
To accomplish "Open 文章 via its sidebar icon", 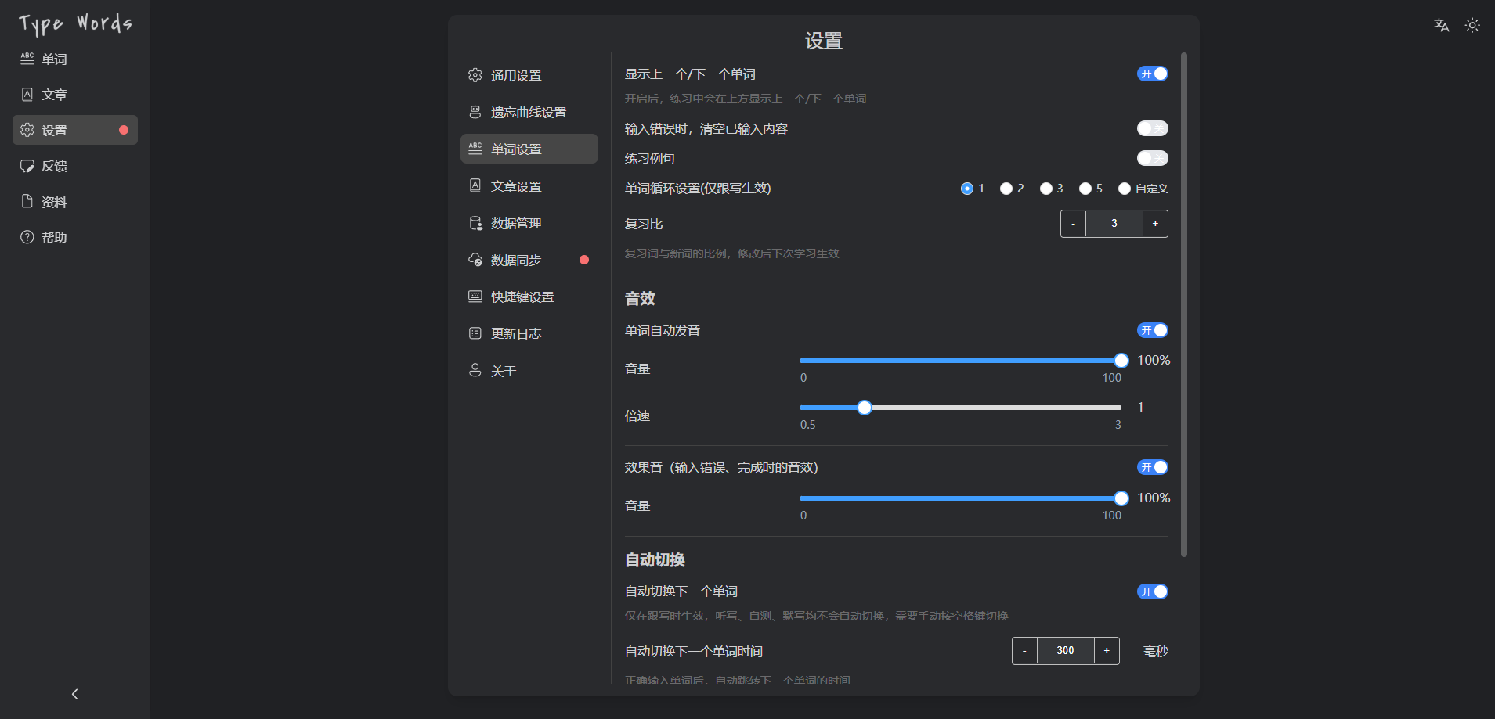I will tap(27, 95).
